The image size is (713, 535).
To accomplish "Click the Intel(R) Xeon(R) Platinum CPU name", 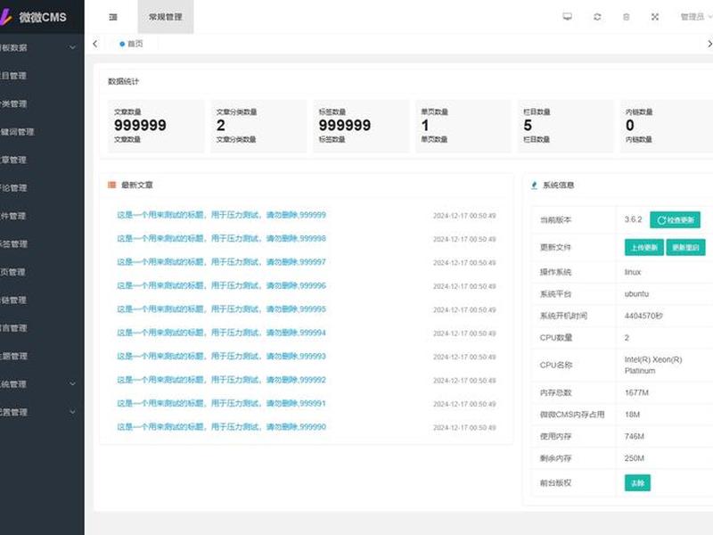I will [653, 366].
